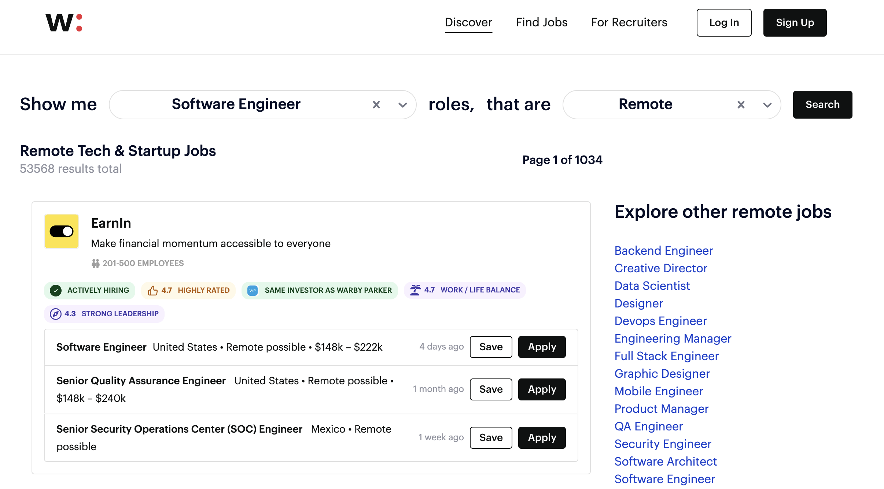
Task: Open the EarnIn company logo
Action: pyautogui.click(x=62, y=231)
